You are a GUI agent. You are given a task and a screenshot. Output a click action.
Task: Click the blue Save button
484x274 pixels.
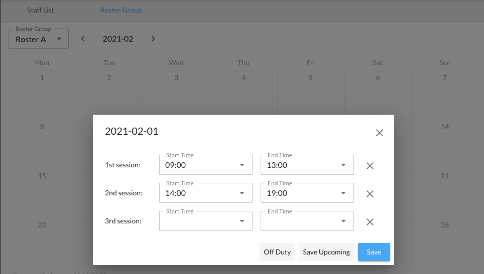(374, 252)
